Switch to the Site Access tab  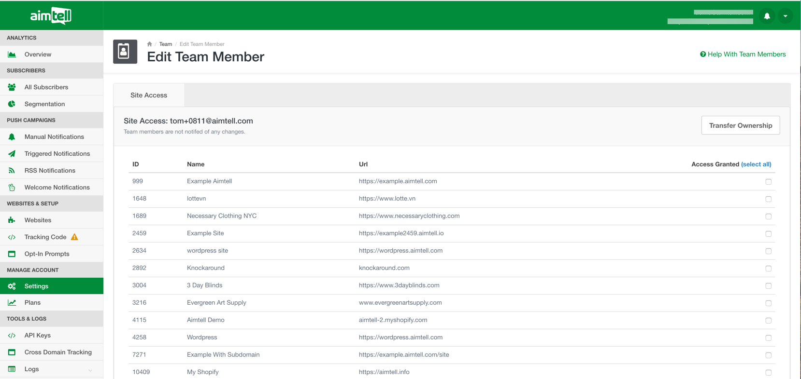coord(149,95)
